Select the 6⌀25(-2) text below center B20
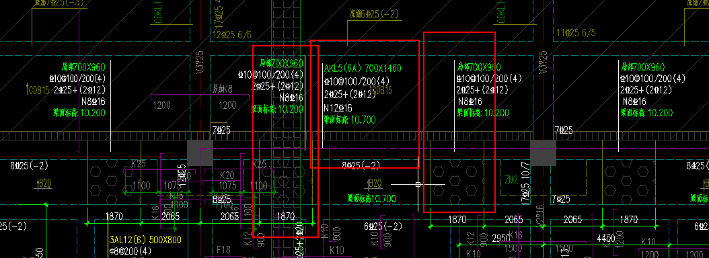709x258 pixels. point(383,226)
